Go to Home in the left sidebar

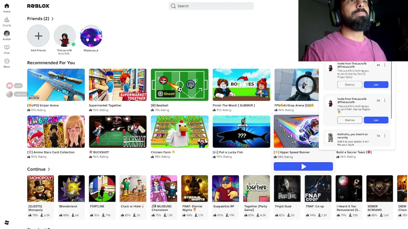point(7,8)
